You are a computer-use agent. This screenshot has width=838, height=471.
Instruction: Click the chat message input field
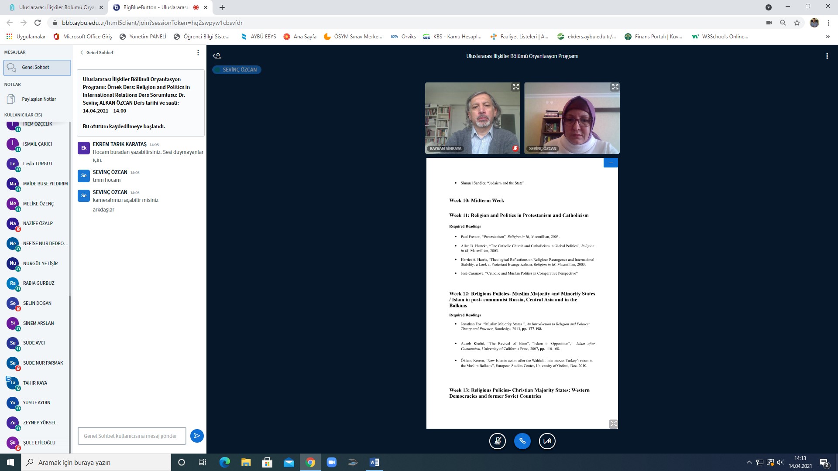click(x=131, y=436)
